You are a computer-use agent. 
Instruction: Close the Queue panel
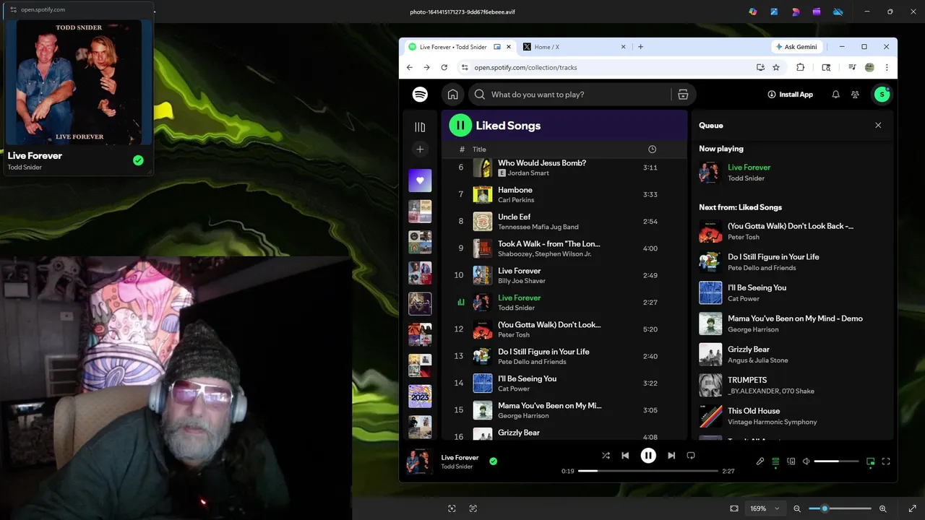click(x=878, y=126)
